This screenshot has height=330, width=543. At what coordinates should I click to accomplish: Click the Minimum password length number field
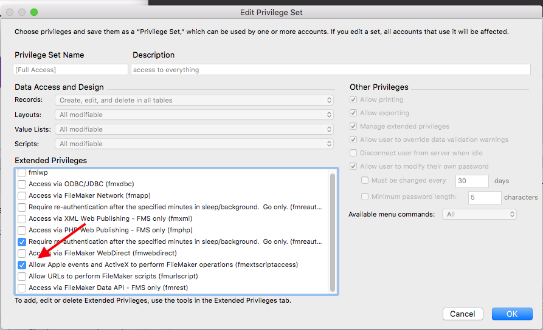(485, 197)
